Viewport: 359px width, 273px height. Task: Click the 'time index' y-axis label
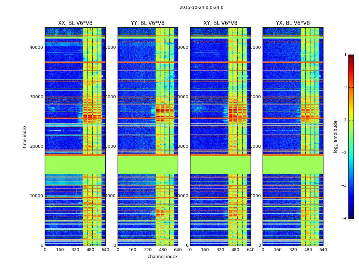(25, 136)
